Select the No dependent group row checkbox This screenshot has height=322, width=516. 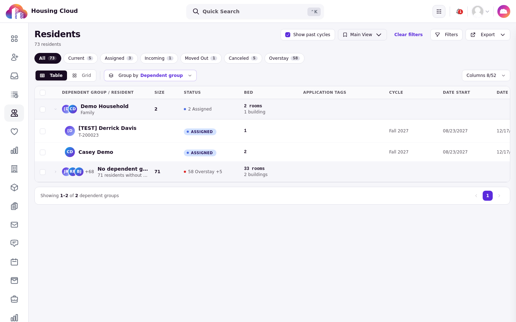point(43,172)
